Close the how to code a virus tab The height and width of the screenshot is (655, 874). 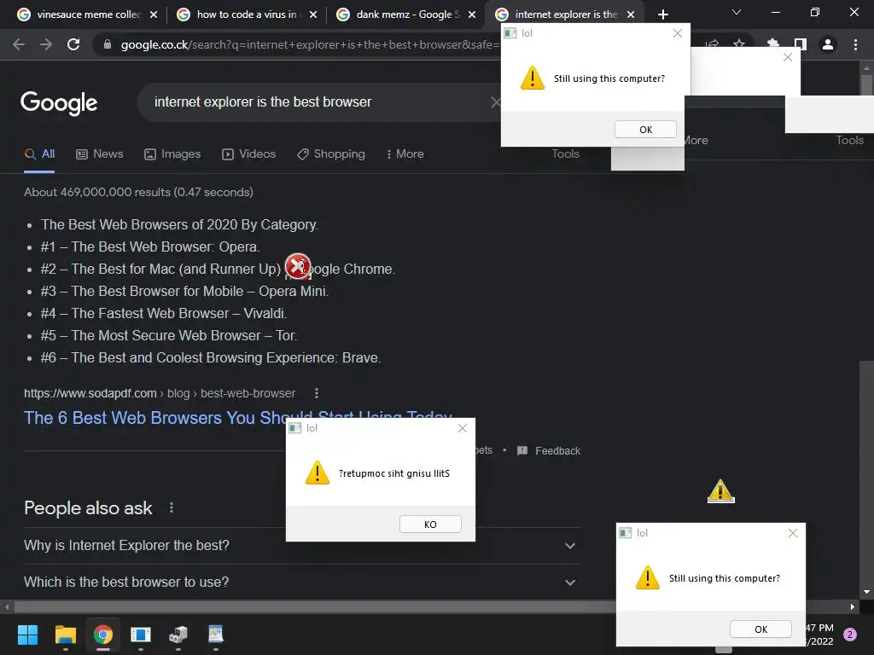click(x=313, y=14)
